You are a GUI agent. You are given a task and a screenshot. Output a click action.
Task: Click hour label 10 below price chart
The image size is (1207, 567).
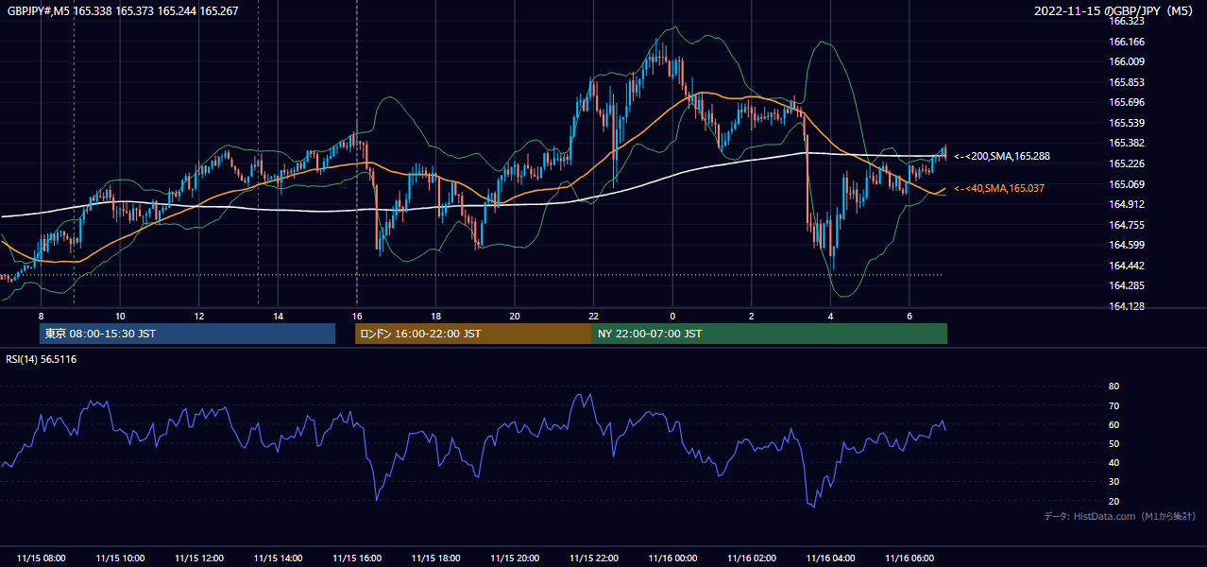[120, 316]
